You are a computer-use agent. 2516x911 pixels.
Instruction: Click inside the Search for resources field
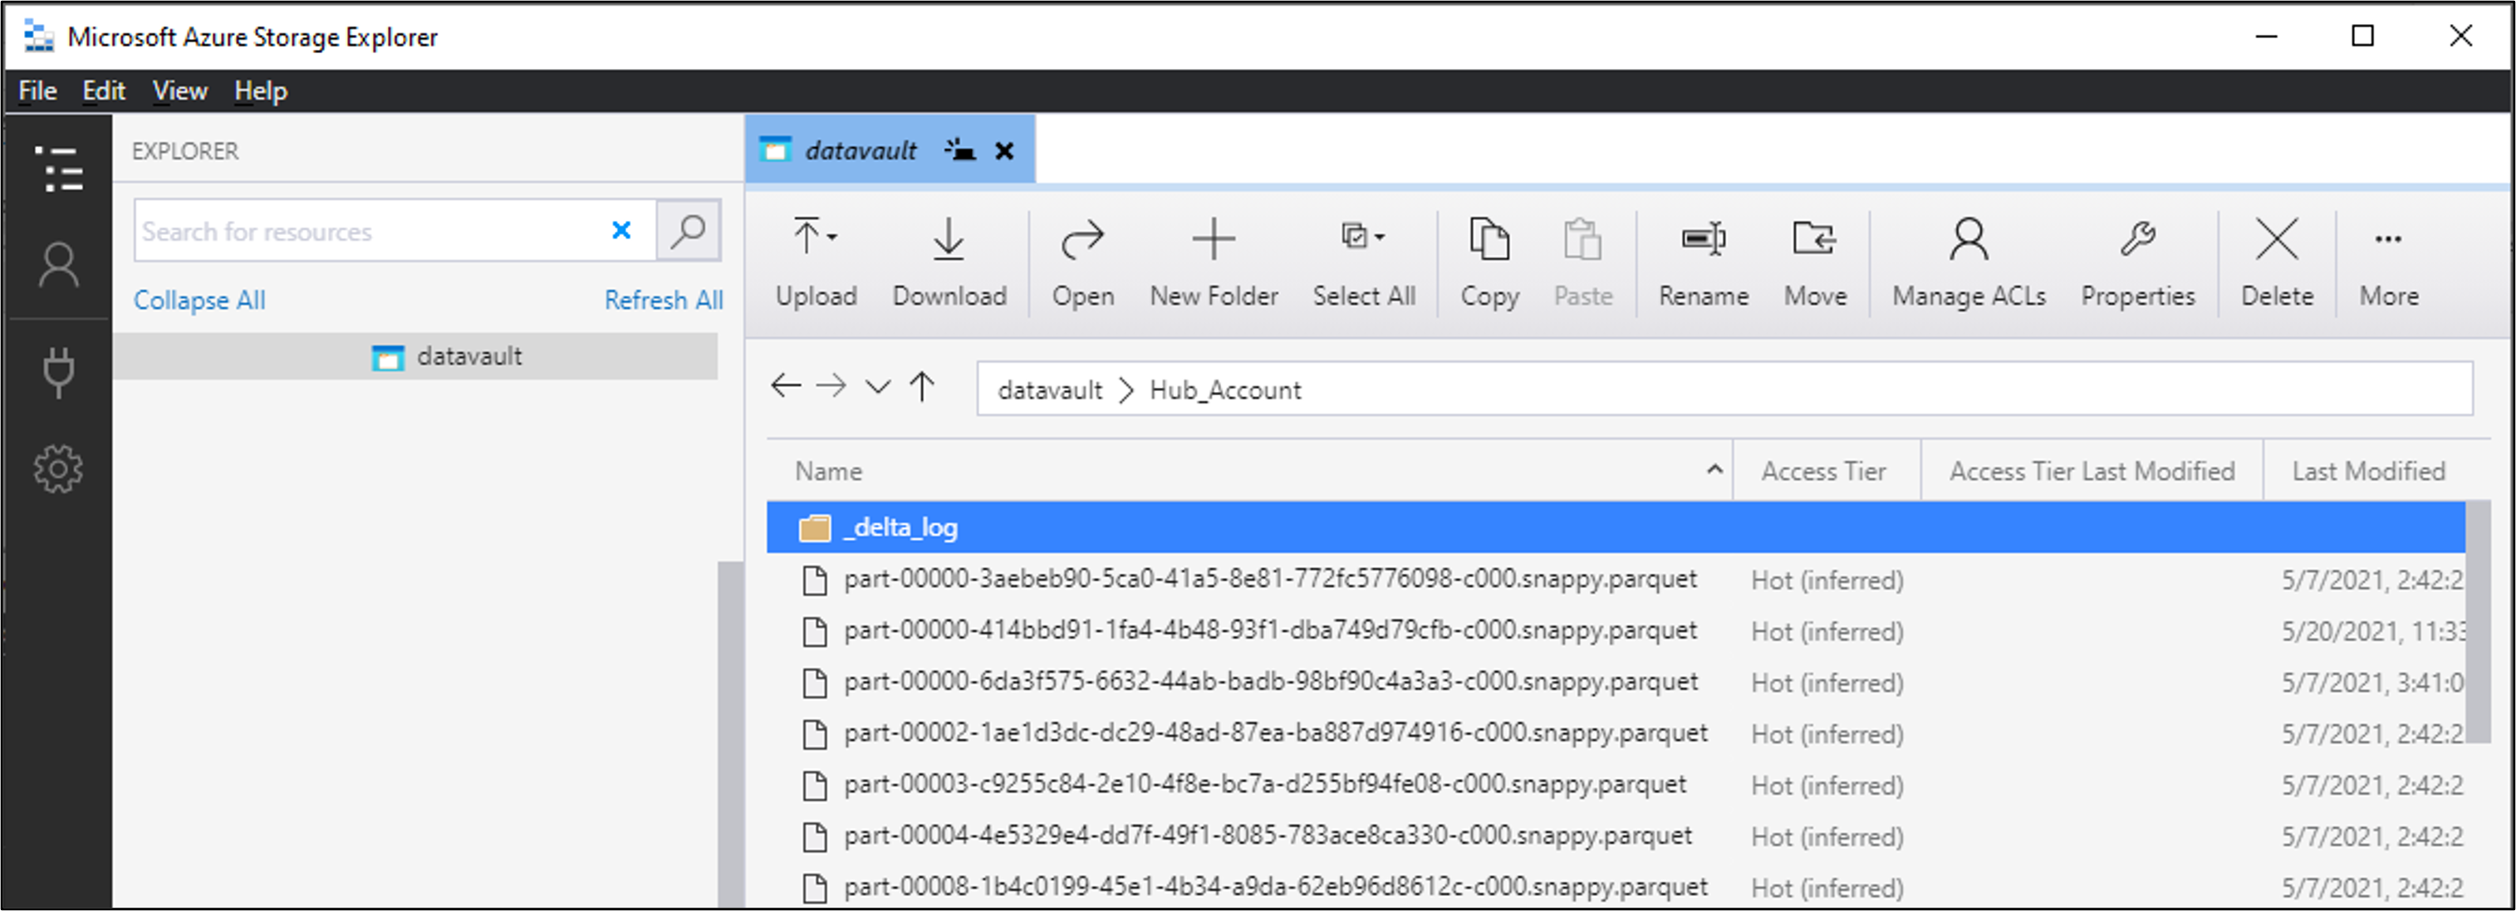[371, 230]
